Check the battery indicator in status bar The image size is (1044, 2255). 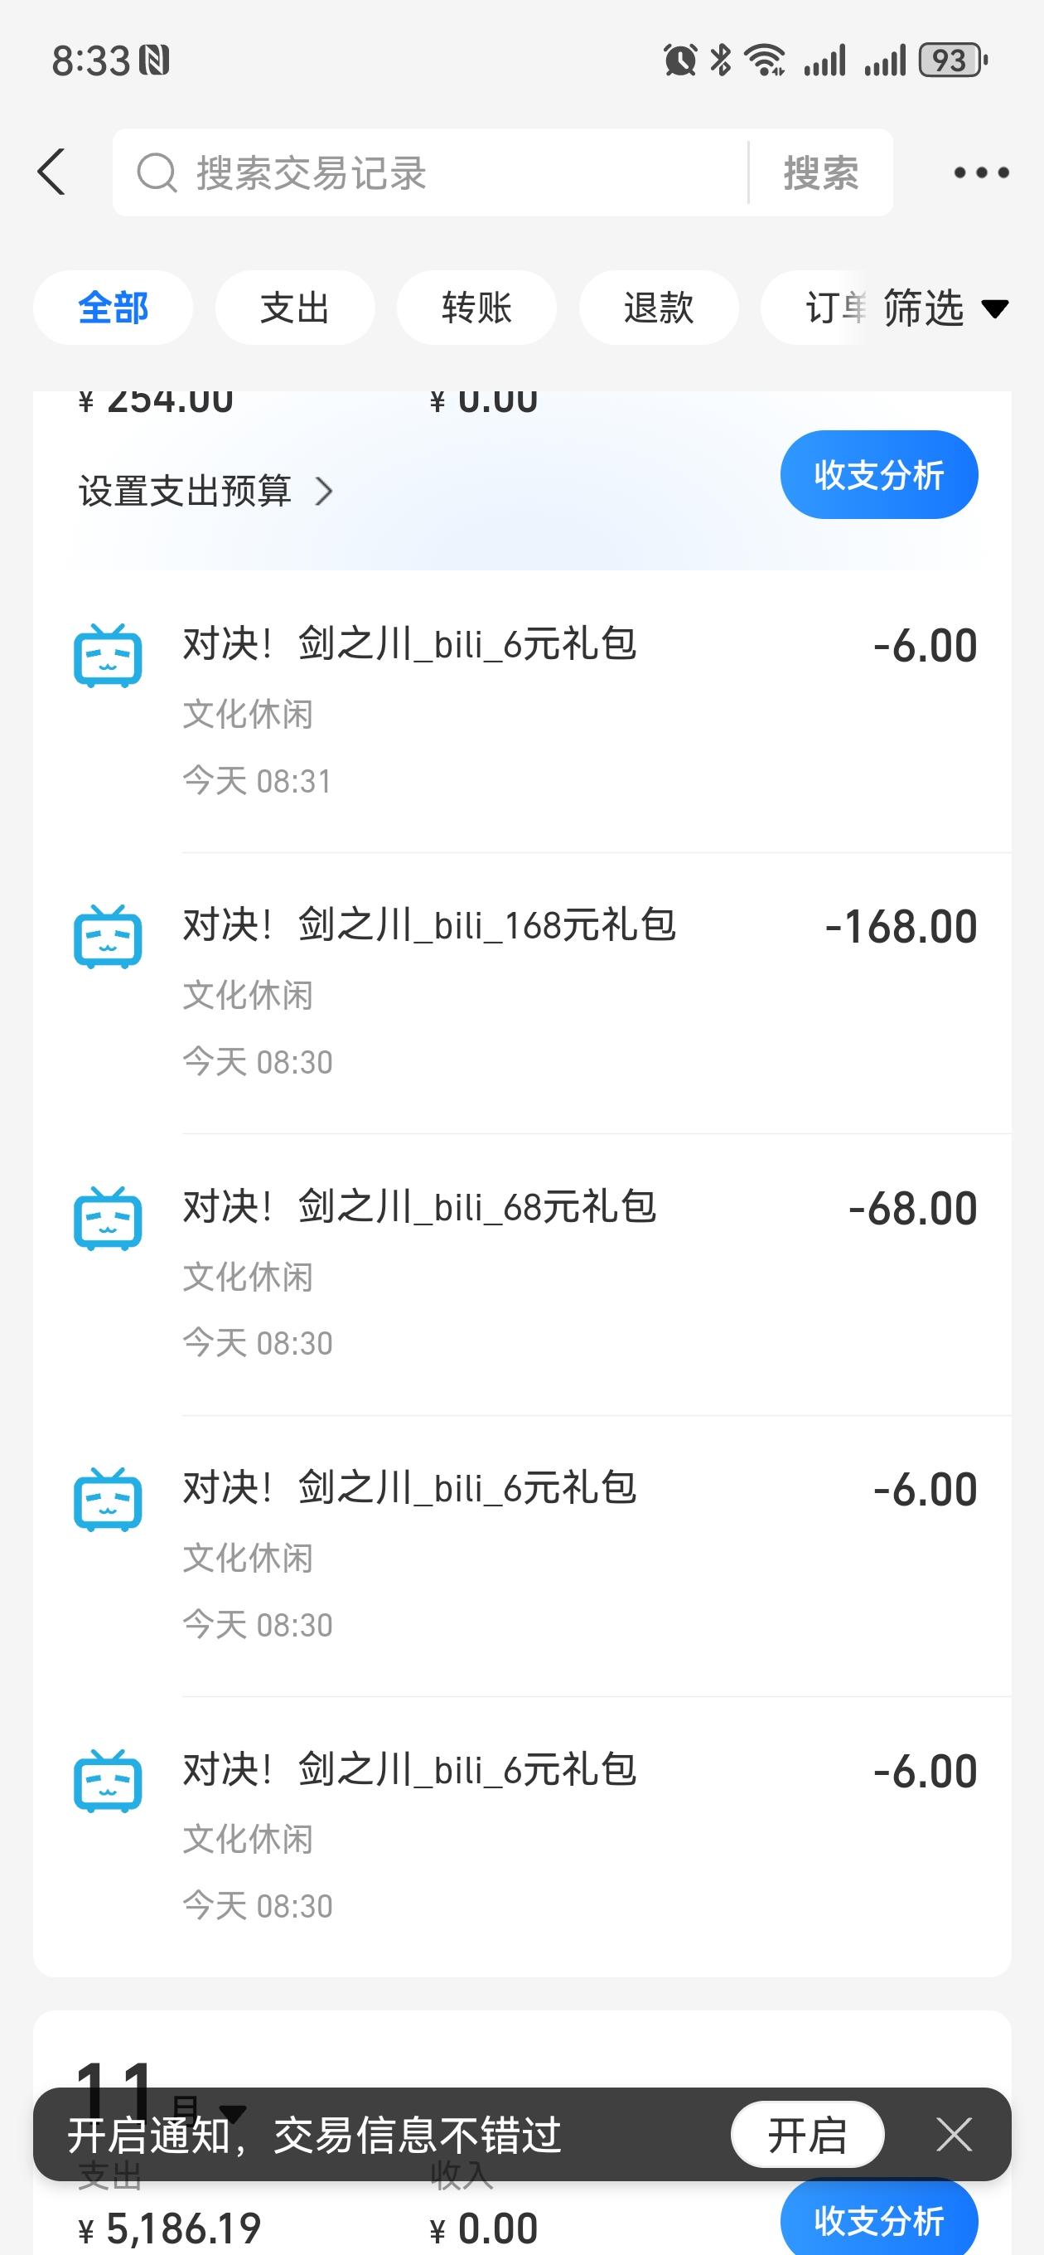click(951, 61)
